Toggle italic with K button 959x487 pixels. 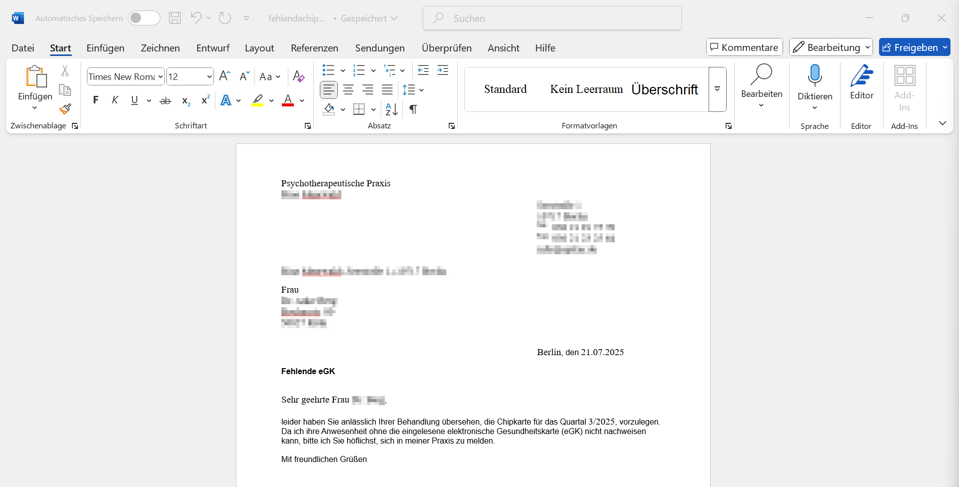coord(115,100)
